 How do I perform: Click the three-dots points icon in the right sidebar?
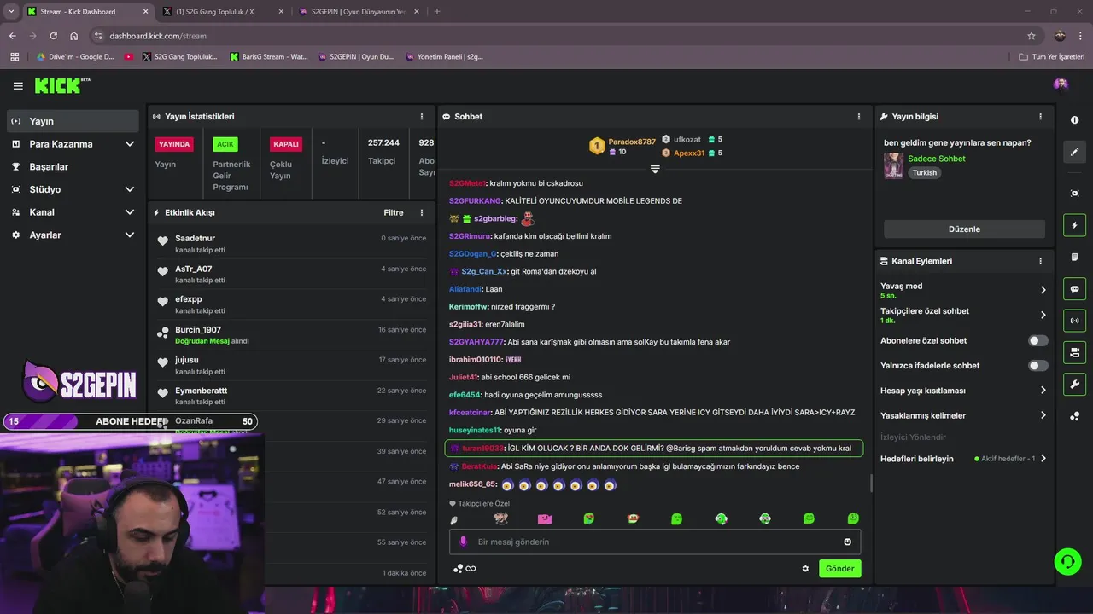[1074, 416]
